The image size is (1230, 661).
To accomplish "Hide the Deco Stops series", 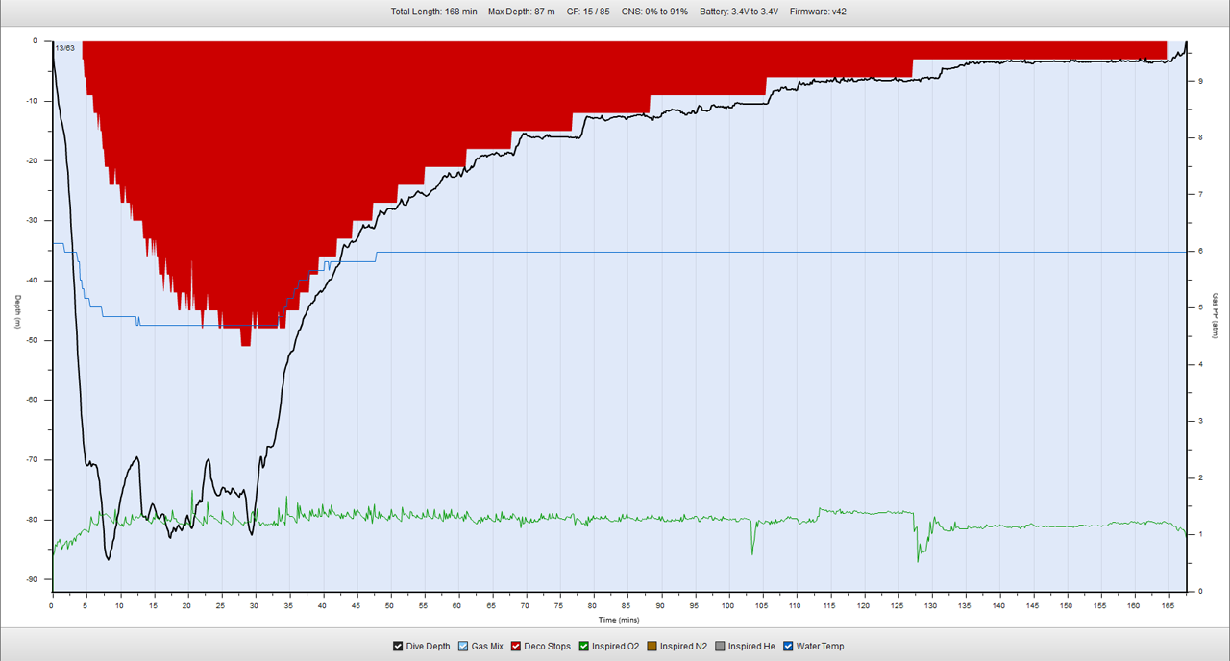I will click(x=517, y=647).
